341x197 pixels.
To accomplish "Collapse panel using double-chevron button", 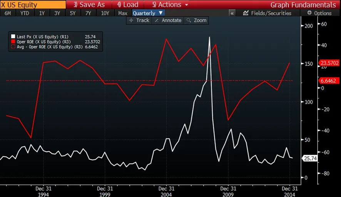I will (232, 13).
